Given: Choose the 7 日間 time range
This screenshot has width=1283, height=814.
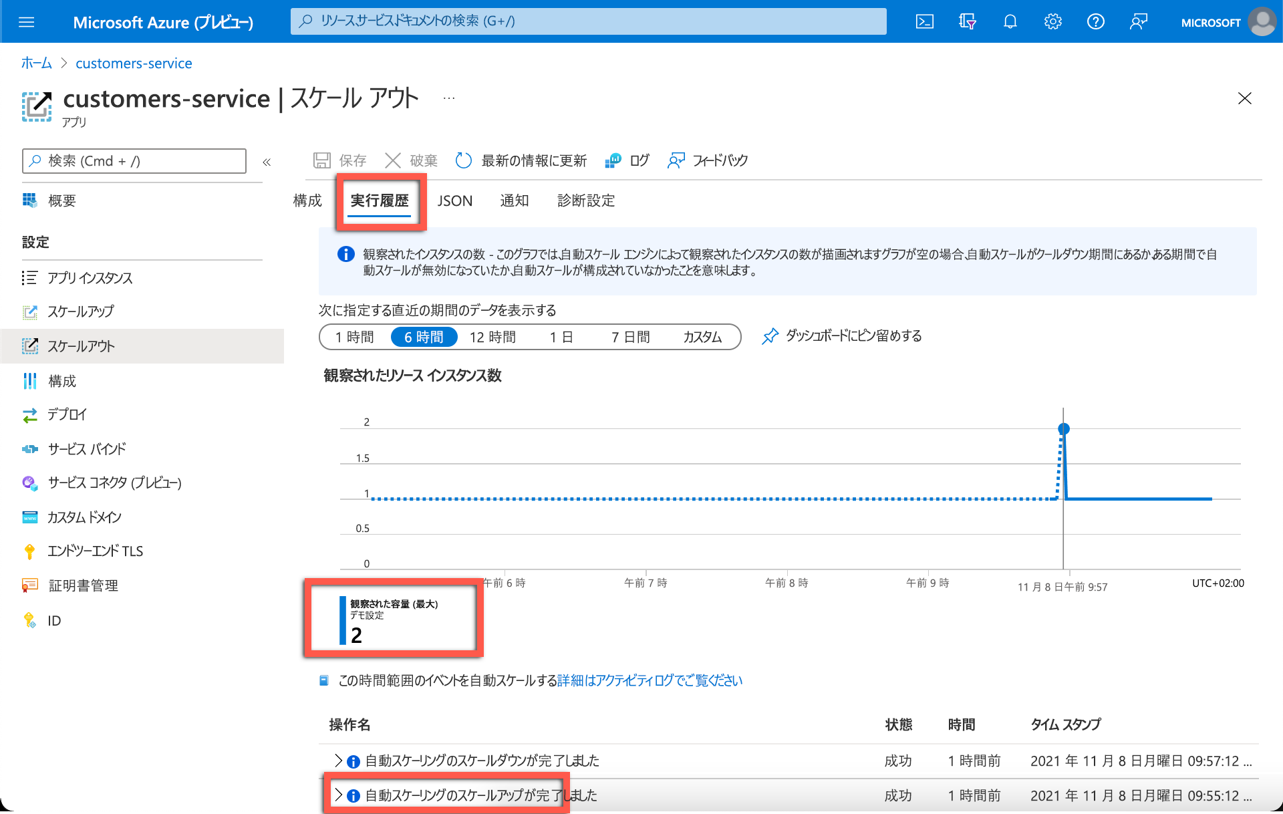Looking at the screenshot, I should tap(630, 337).
